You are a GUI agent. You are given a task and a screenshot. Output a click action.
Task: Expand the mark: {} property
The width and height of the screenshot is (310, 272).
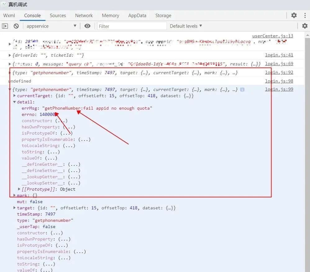pos(14,195)
